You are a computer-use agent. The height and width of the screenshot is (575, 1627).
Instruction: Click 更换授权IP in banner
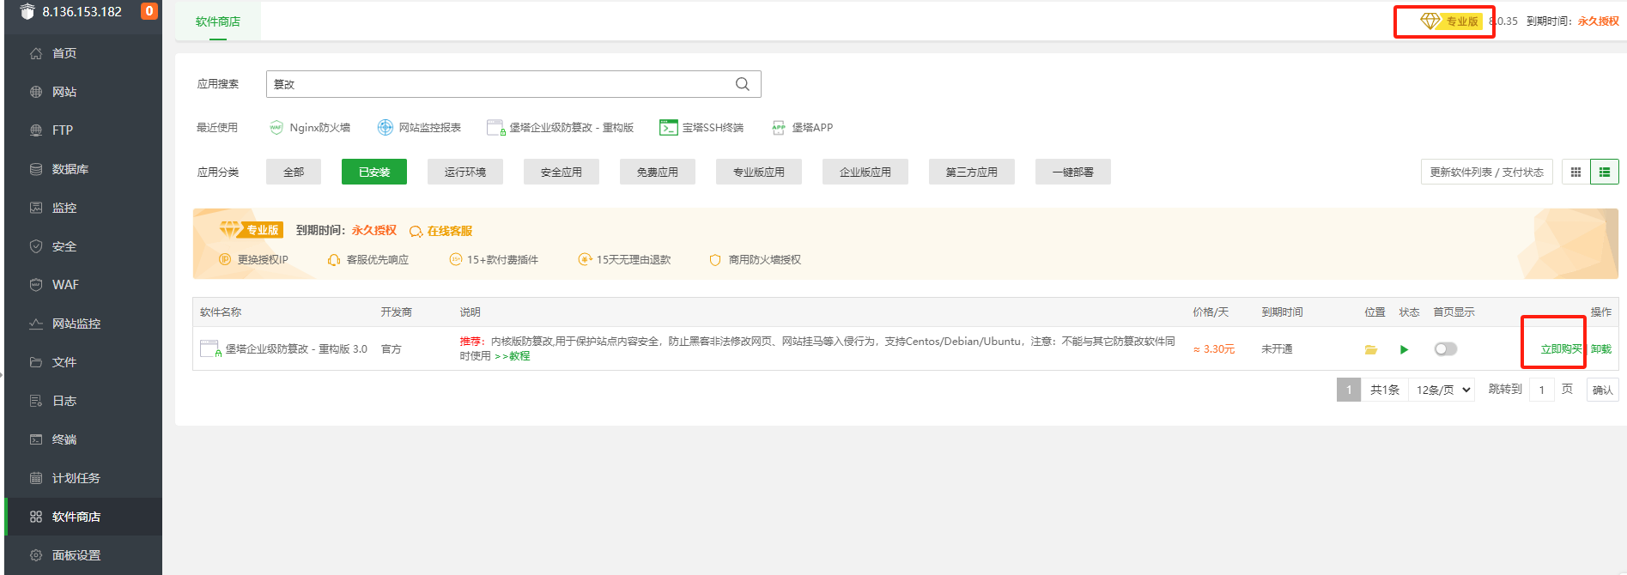(254, 259)
